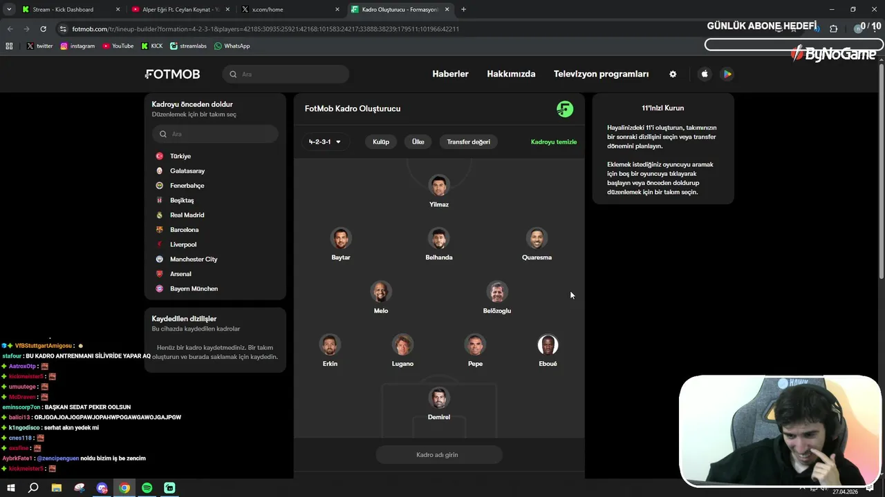Viewport: 885px width, 497px height.
Task: Open KICK bookmark
Action: tap(152, 46)
